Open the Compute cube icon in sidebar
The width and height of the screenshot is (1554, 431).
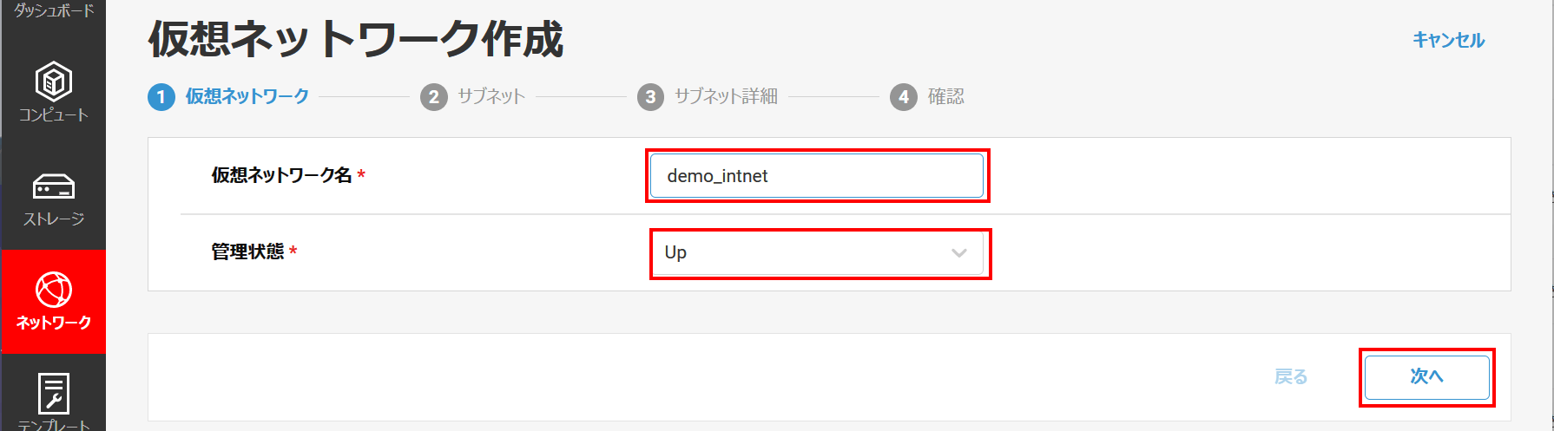(x=53, y=82)
